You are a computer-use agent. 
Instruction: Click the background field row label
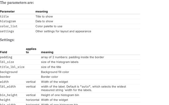coord(9,72)
